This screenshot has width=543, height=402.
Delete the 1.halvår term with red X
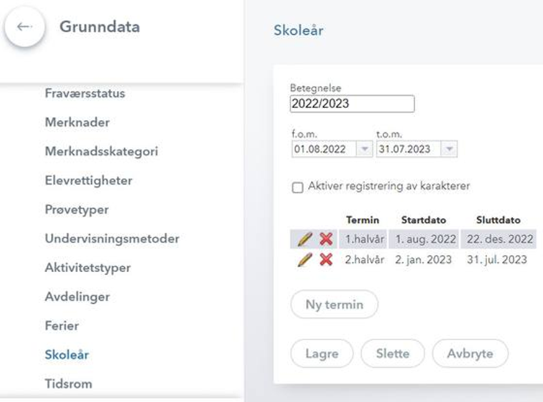click(326, 239)
